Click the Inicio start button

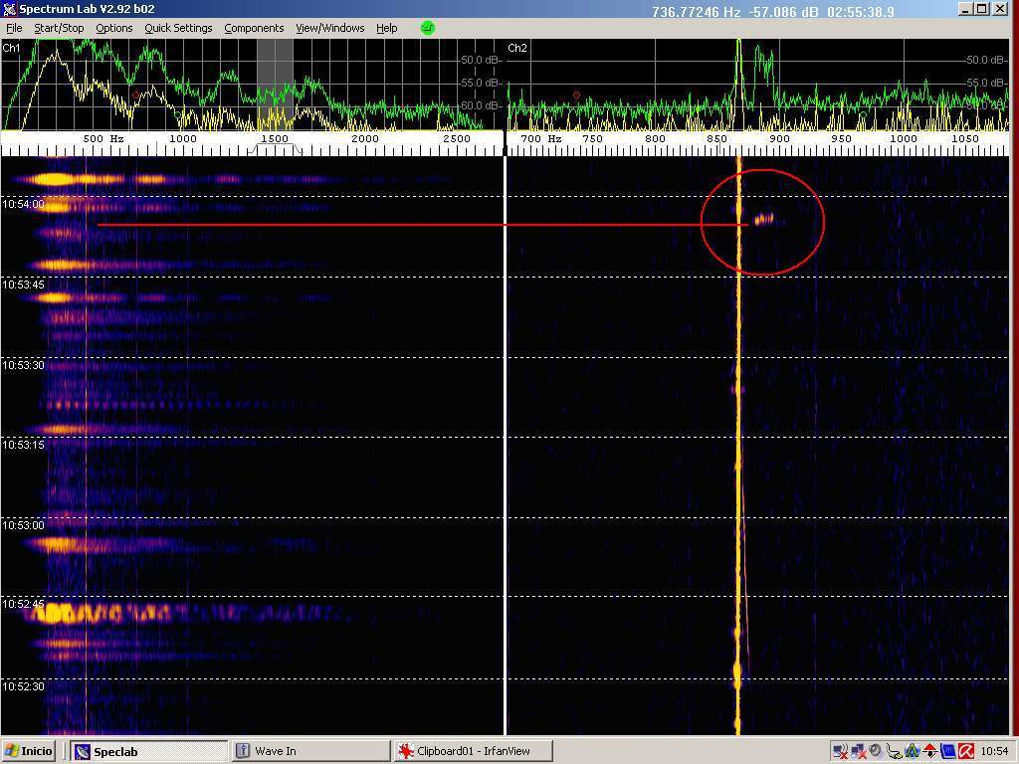tap(29, 751)
